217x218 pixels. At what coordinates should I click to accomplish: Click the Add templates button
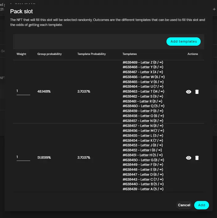click(x=183, y=41)
